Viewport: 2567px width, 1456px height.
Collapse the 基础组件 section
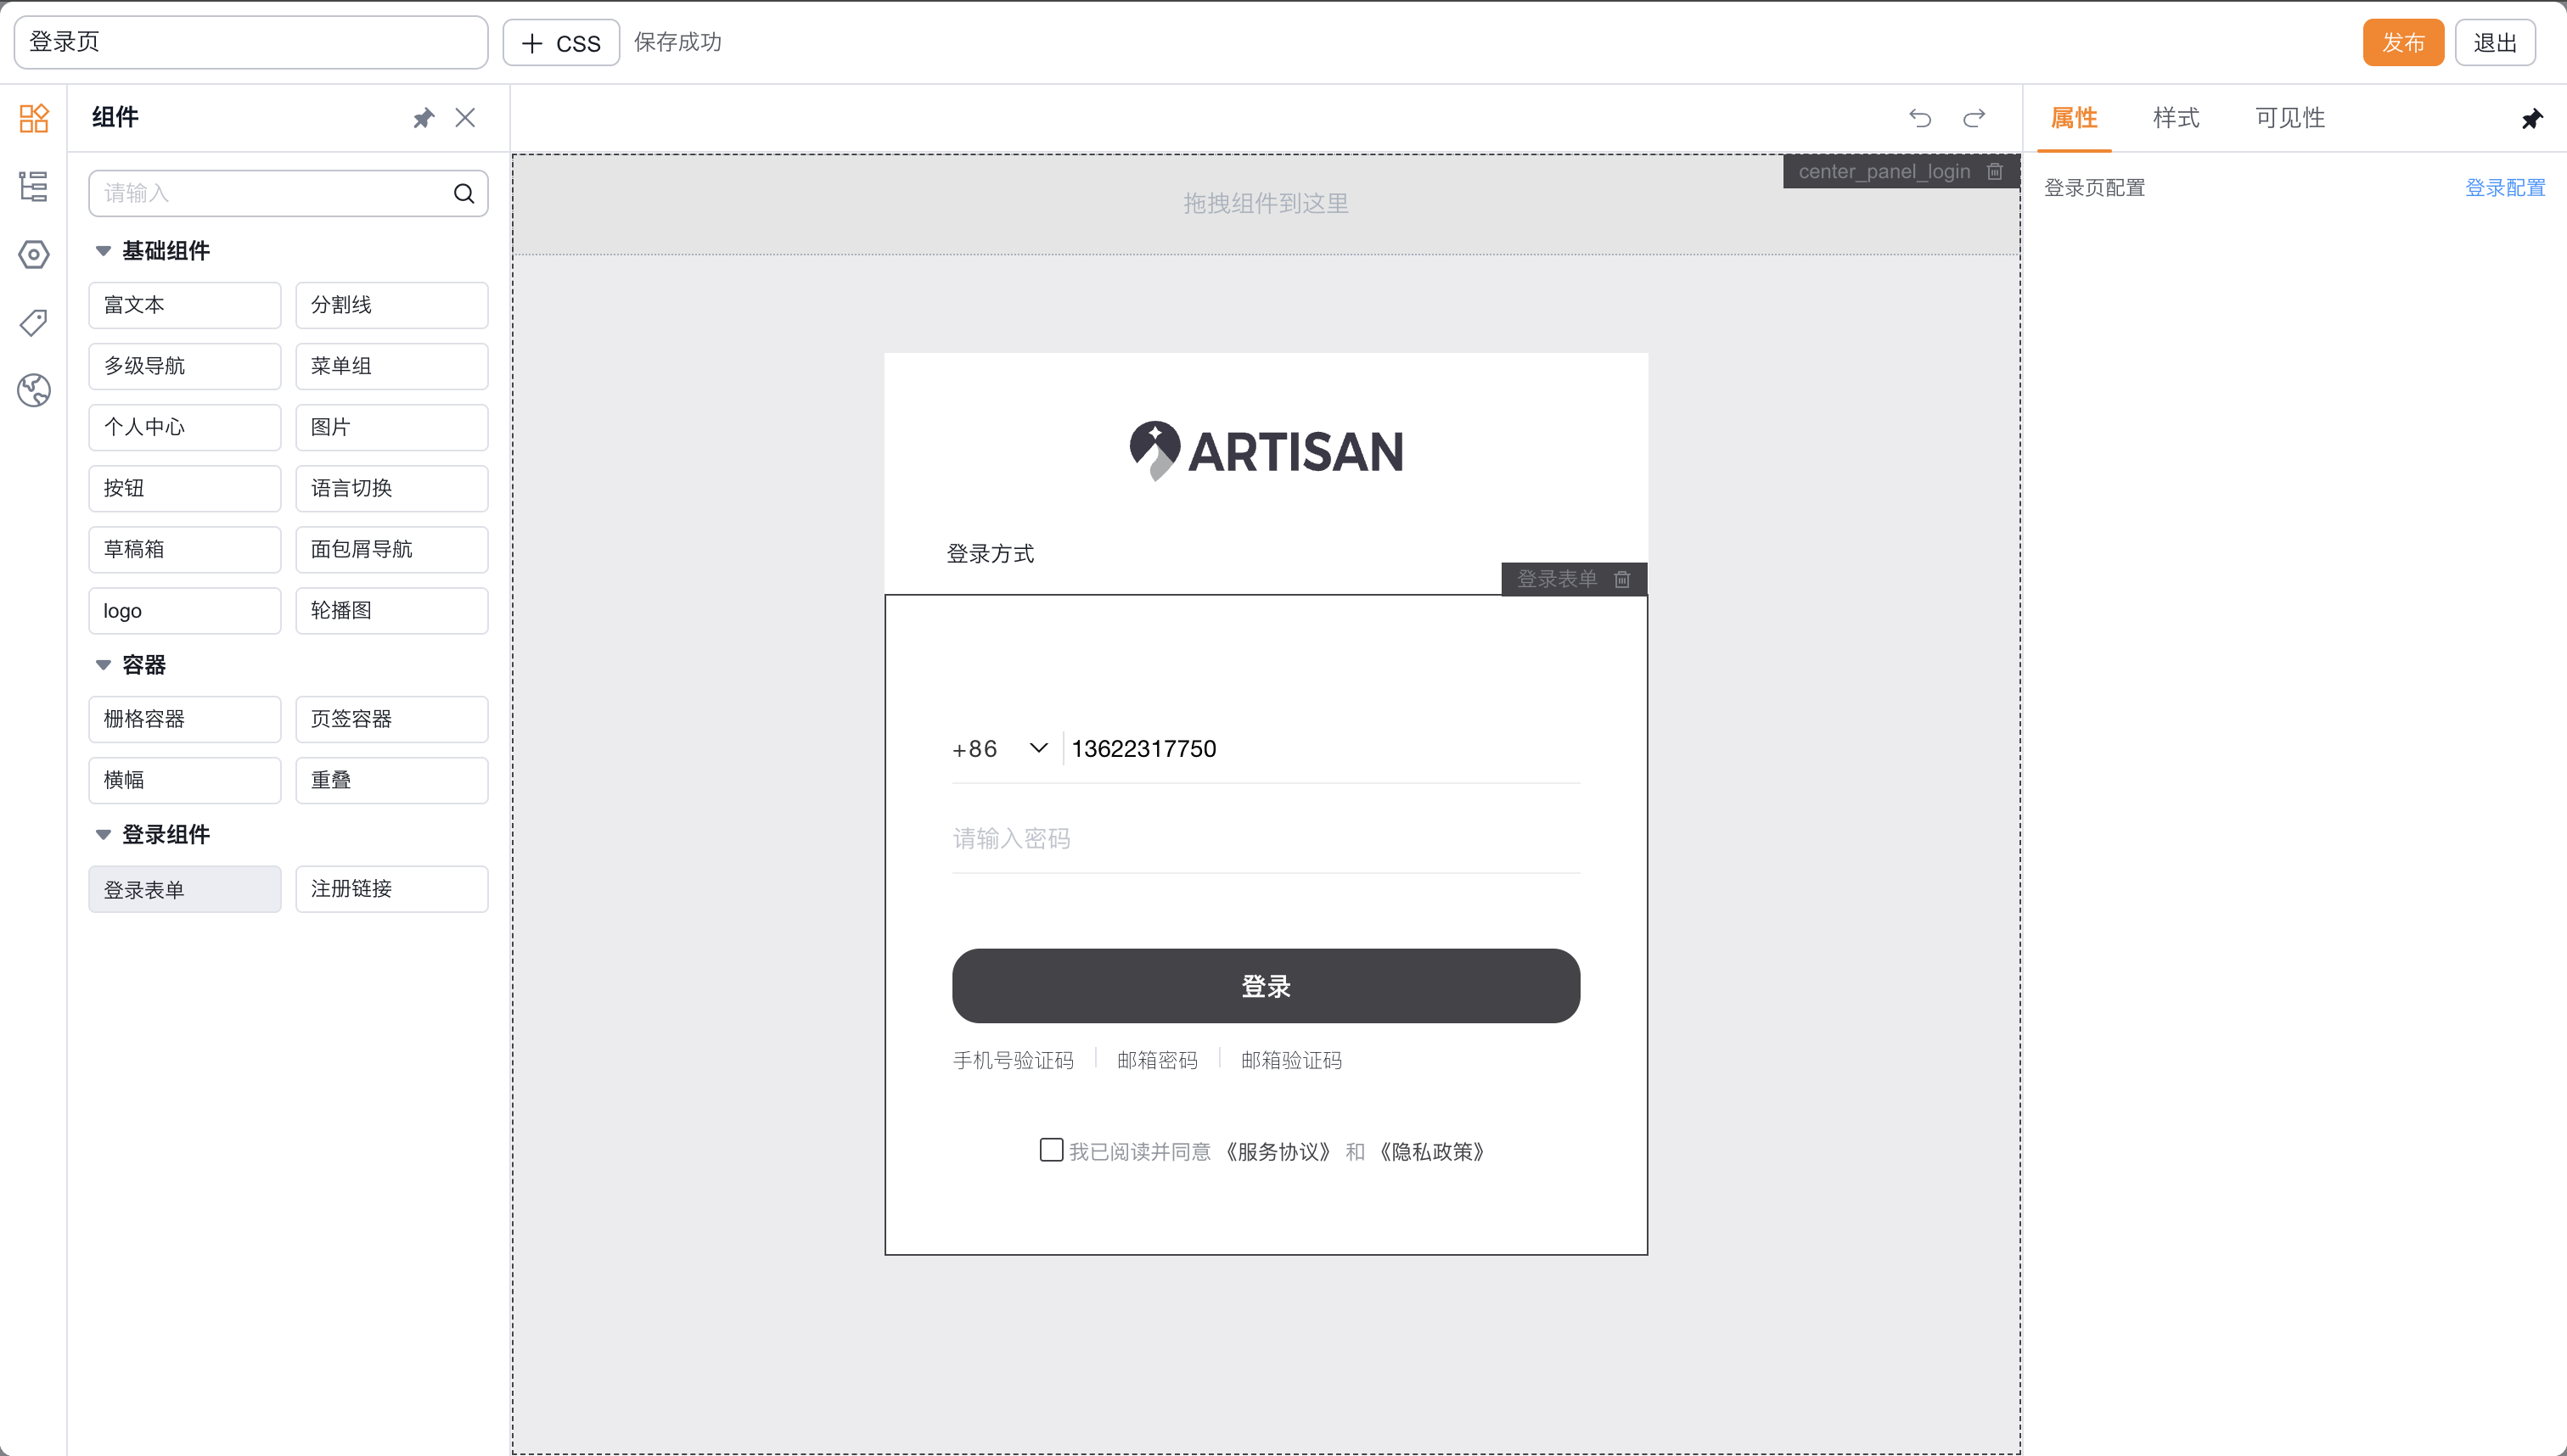pyautogui.click(x=103, y=251)
